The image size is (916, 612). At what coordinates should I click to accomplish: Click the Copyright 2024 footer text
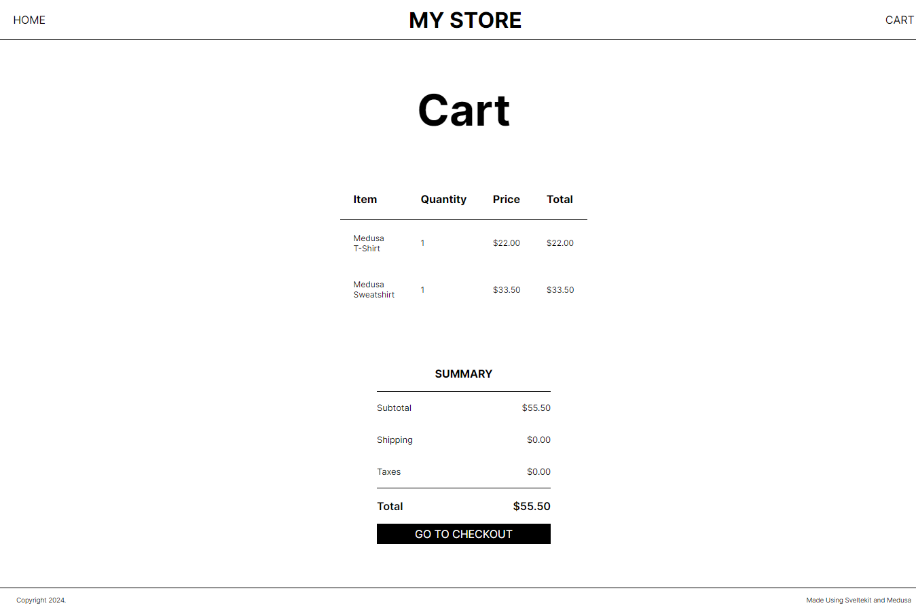41,600
